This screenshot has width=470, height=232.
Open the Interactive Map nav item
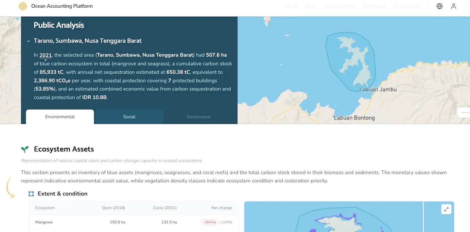[340, 6]
